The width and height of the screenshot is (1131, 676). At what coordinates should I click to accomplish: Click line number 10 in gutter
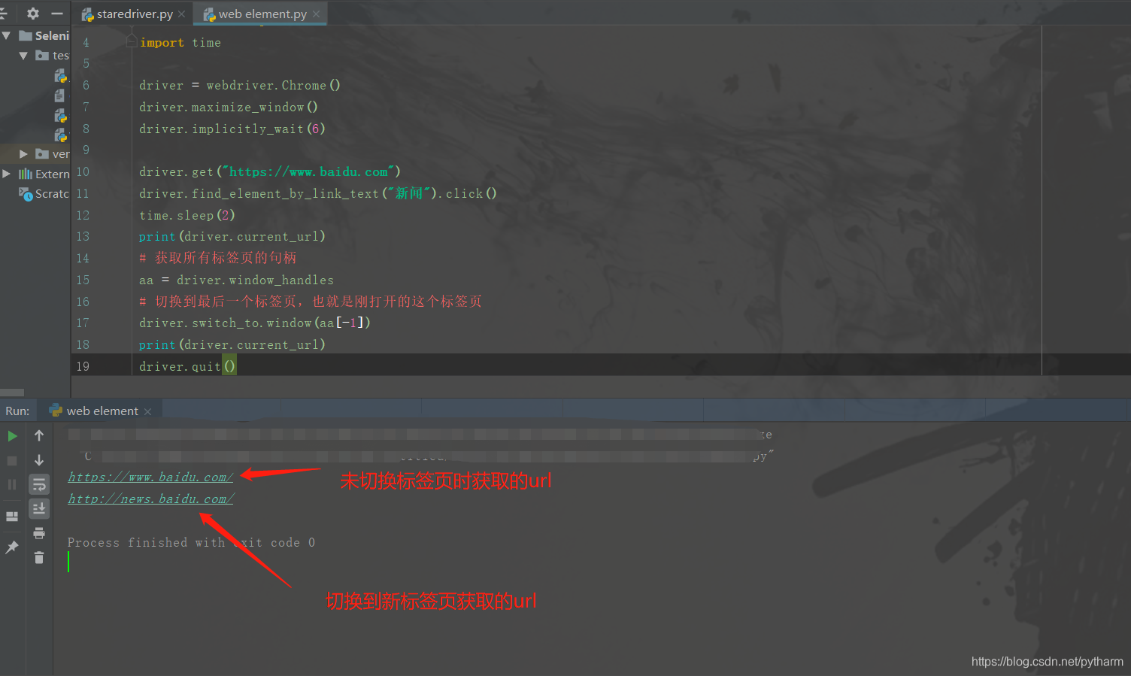click(83, 171)
